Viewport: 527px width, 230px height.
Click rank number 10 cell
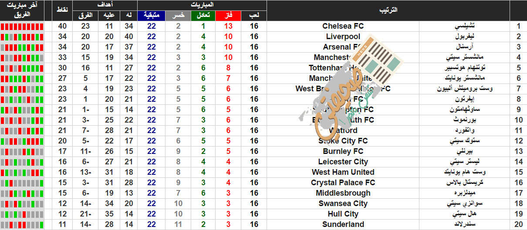[x=518, y=120]
